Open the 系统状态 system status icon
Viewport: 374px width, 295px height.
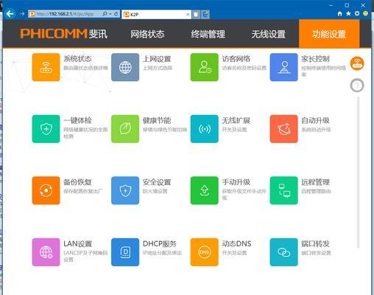[x=46, y=67]
